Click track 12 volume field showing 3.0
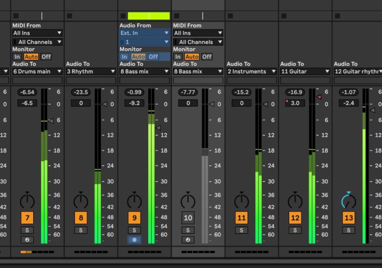The image size is (382, 268). 295,103
